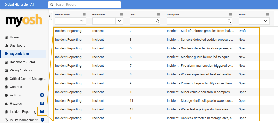Viewport: 278px width, 123px height.
Task: Click the Description filter search icon
Action: (229, 21)
